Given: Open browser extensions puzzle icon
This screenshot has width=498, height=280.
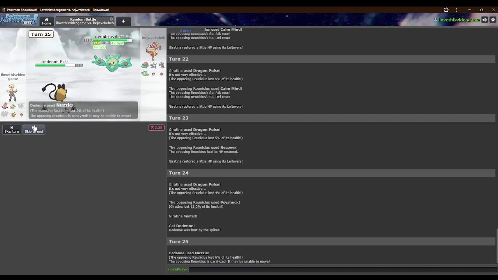Looking at the screenshot, I should click(x=446, y=10).
